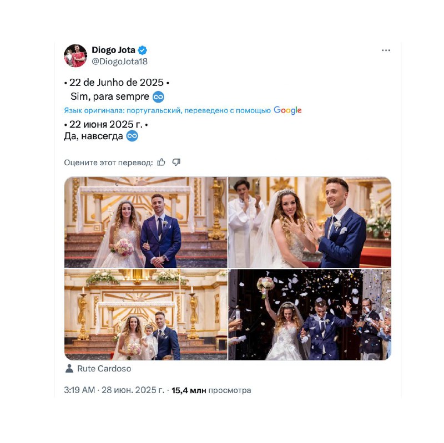Open the top-left wedding altar photo
This screenshot has width=444, height=443.
[145, 222]
